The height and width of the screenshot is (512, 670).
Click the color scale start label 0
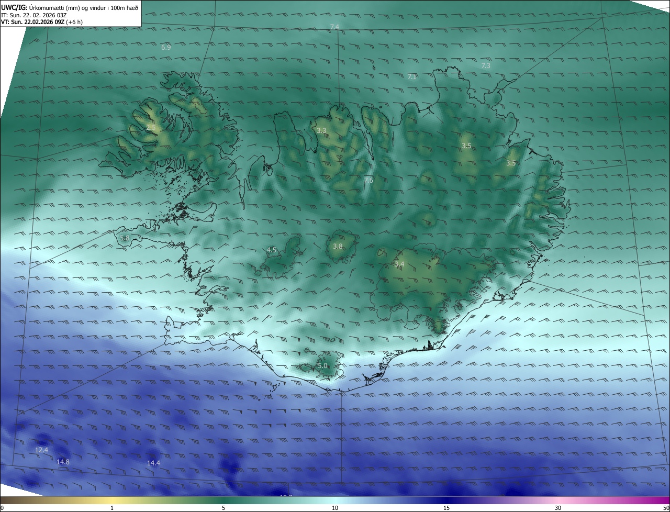(2, 508)
